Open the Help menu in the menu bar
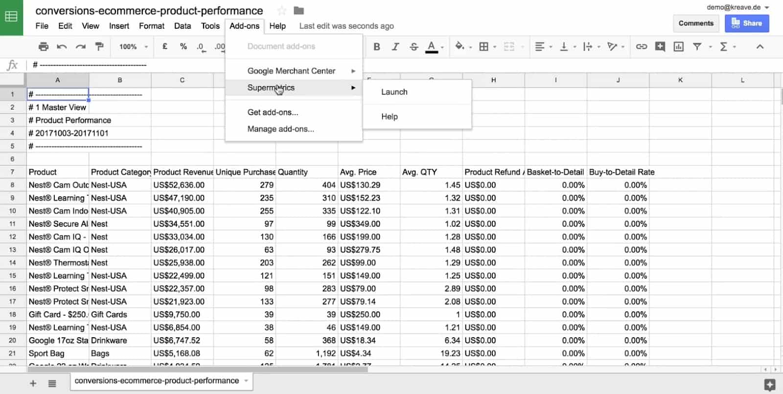 tap(277, 26)
